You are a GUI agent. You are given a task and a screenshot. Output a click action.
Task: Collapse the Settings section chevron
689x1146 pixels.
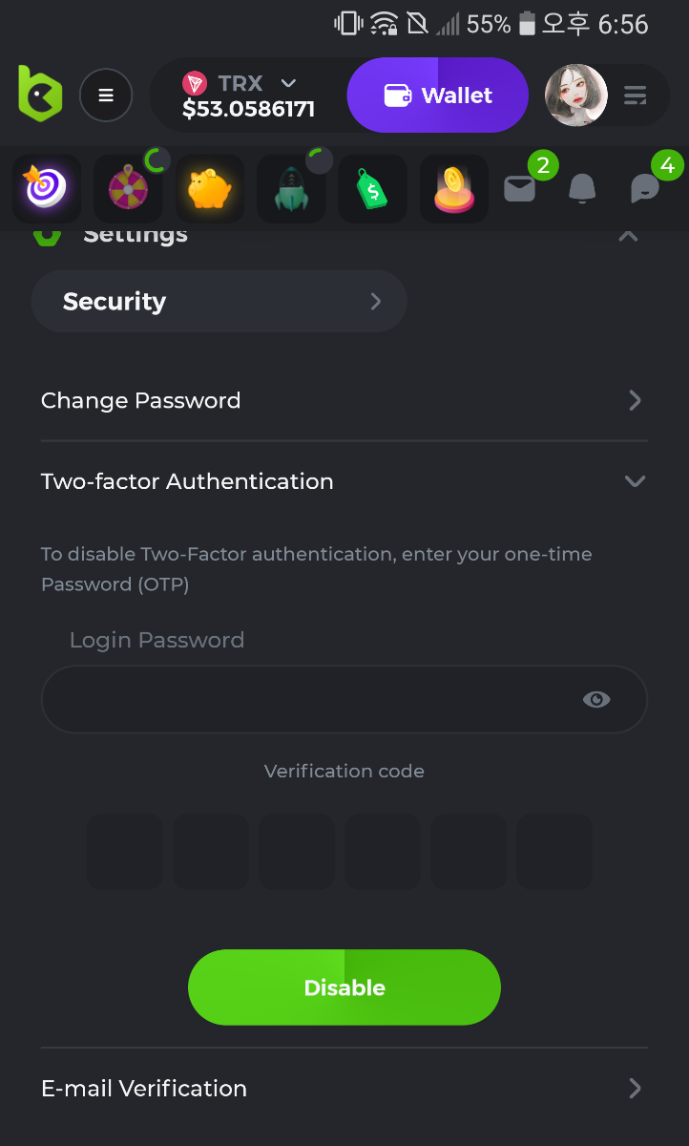(628, 235)
